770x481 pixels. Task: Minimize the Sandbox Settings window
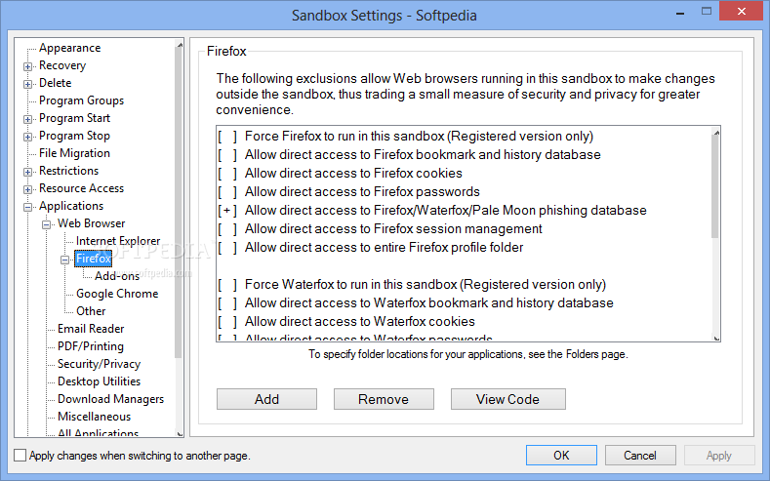[680, 13]
